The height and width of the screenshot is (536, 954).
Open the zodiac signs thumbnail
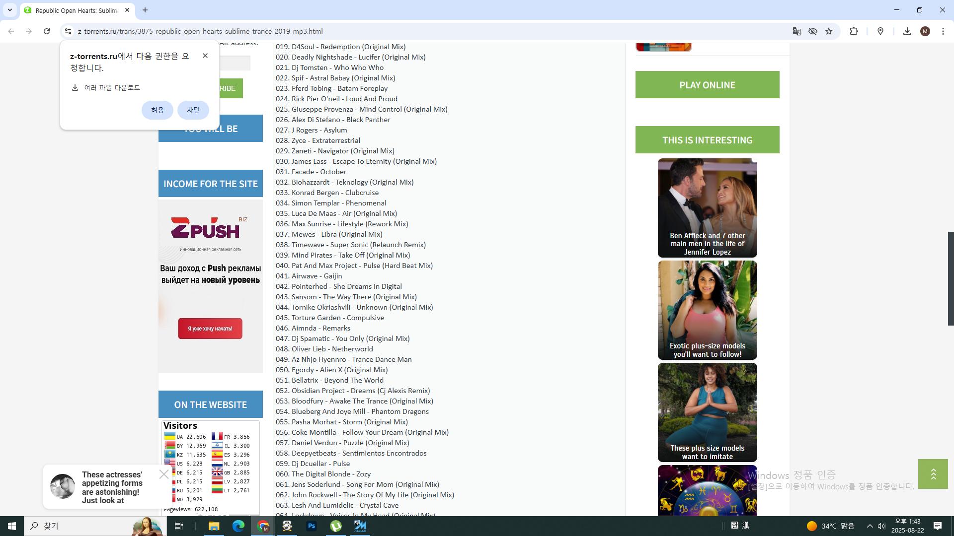(707, 490)
